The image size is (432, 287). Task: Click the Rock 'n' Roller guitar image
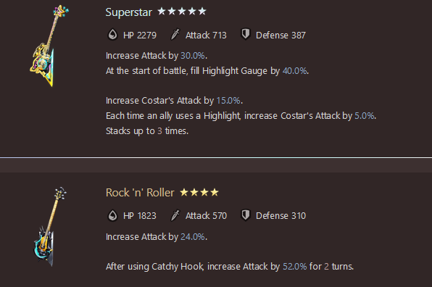coord(50,227)
